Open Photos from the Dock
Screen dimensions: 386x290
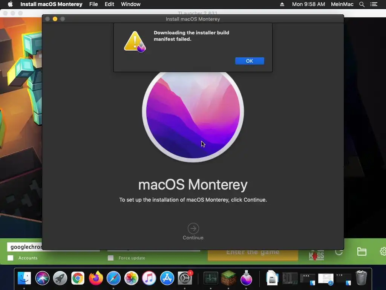[x=131, y=278]
